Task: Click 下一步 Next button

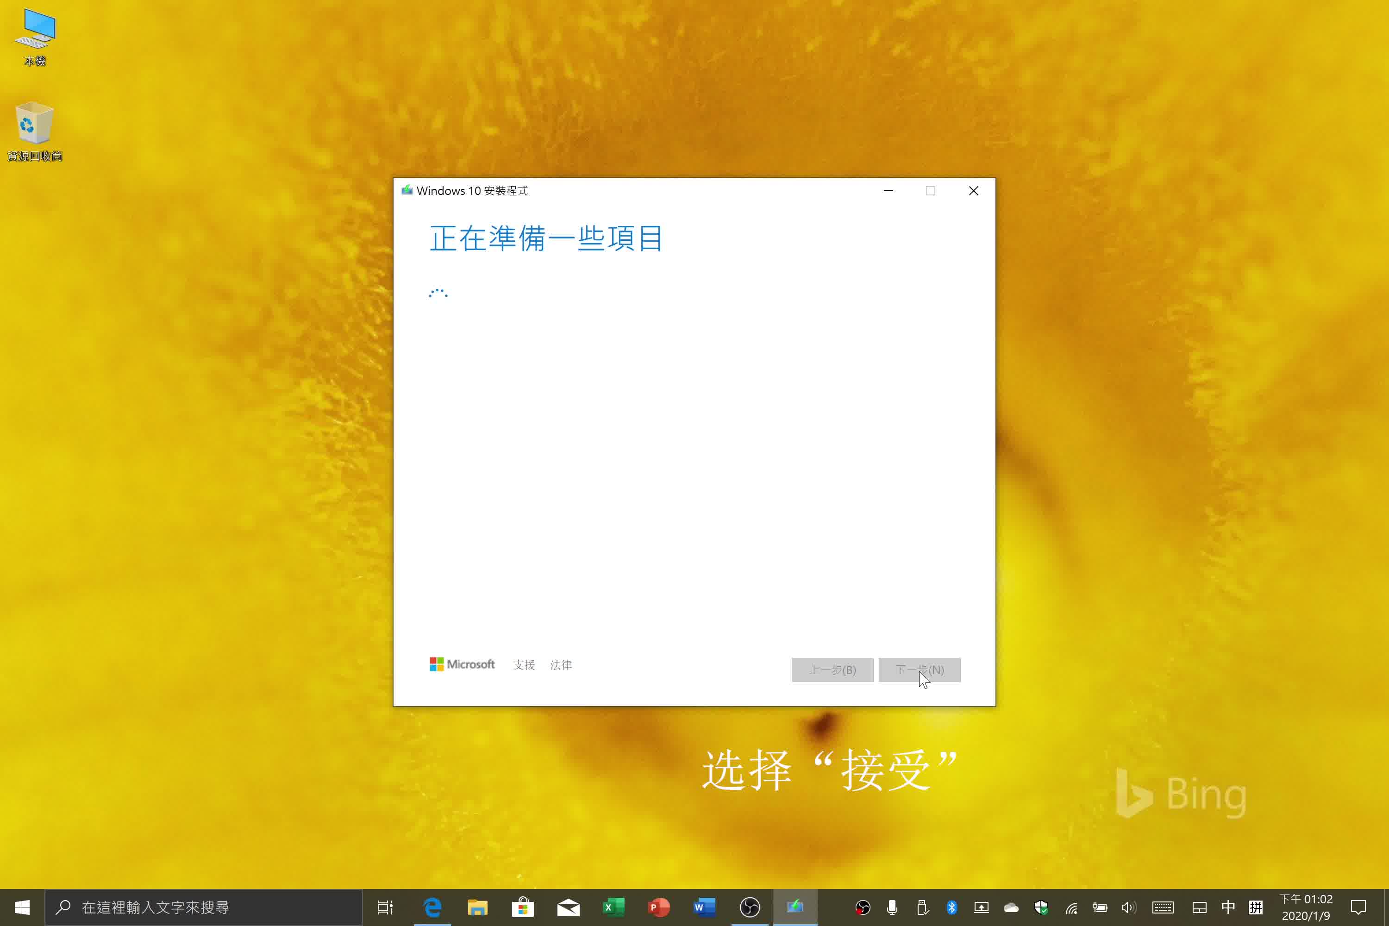Action: [918, 669]
